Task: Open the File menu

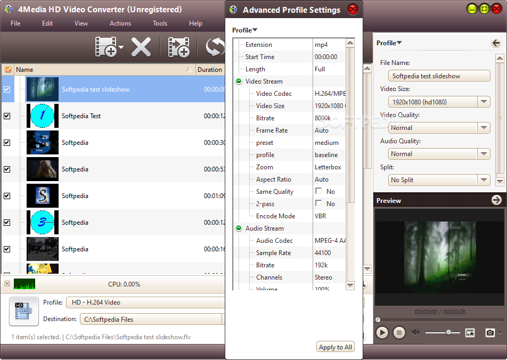Action: (15, 23)
